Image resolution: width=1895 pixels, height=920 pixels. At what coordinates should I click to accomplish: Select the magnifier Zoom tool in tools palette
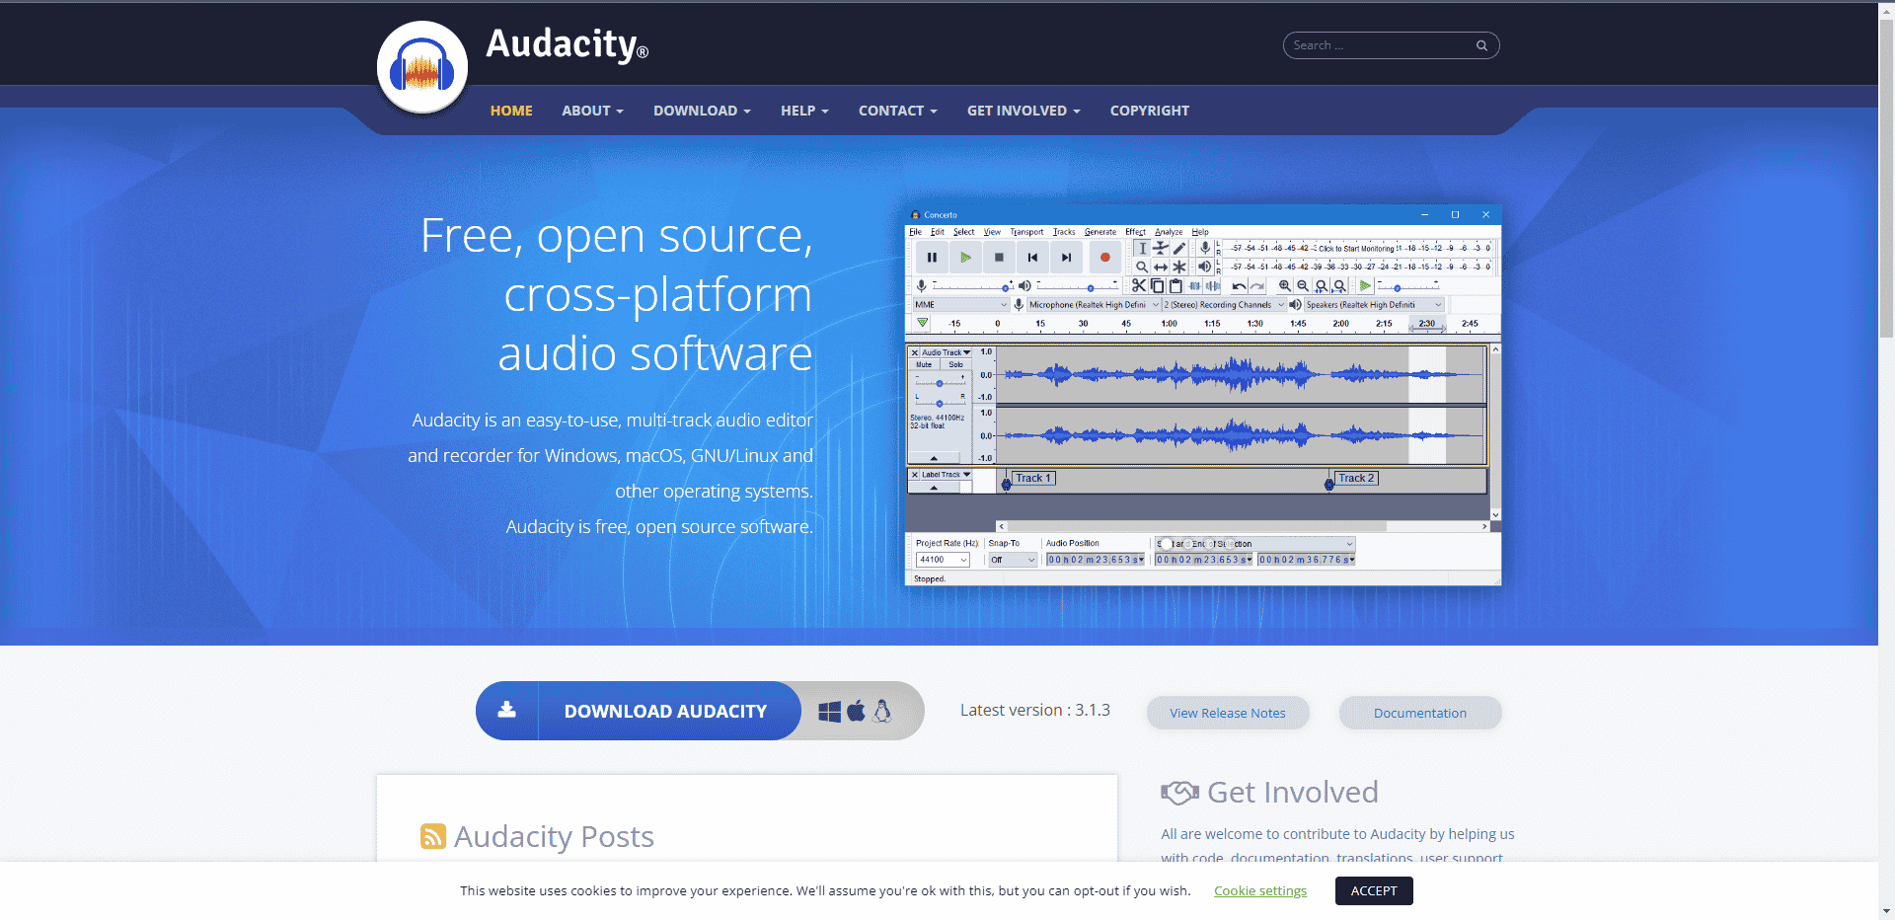pyautogui.click(x=1142, y=267)
